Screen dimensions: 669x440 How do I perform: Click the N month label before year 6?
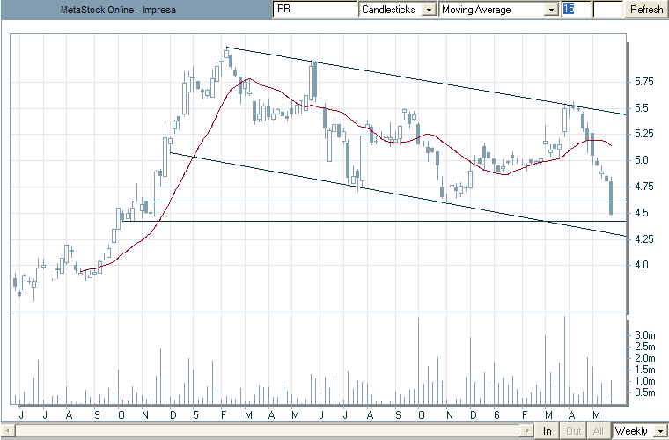[x=449, y=414]
